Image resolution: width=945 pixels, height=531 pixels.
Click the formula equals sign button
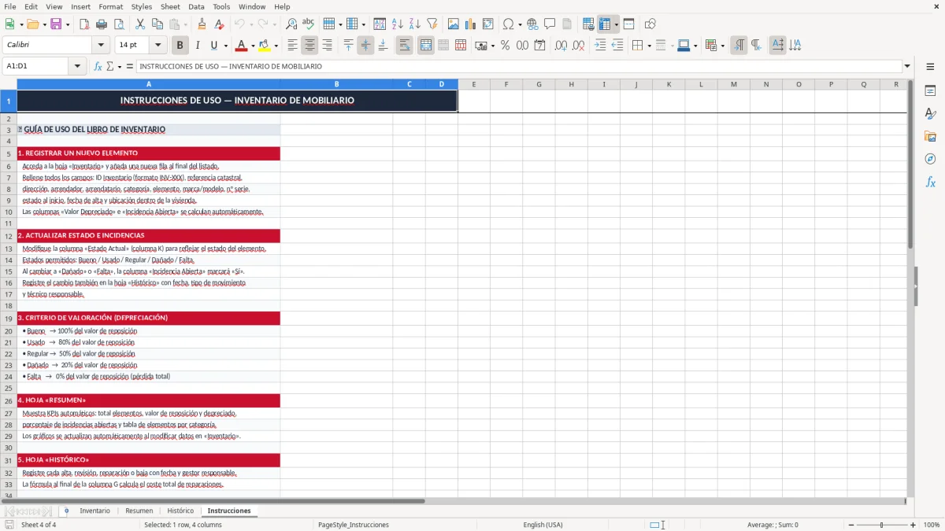pyautogui.click(x=130, y=66)
